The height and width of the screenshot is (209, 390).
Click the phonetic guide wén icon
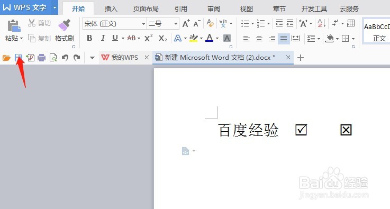pyautogui.click(x=223, y=23)
